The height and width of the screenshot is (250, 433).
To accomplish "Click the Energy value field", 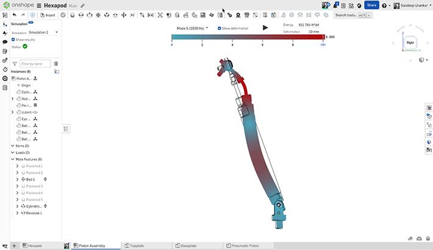I will coord(309,25).
